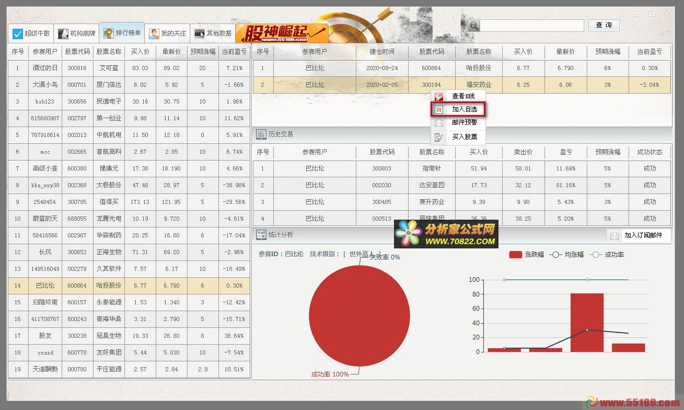Choose 加入自选 from the context menu
The height and width of the screenshot is (410, 684).
tap(457, 109)
